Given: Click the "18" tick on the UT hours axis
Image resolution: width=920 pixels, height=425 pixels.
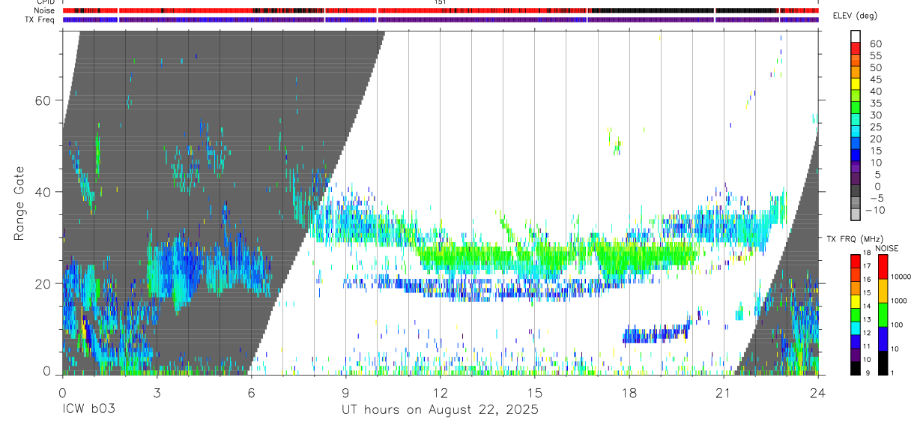Looking at the screenshot, I should coord(629,392).
